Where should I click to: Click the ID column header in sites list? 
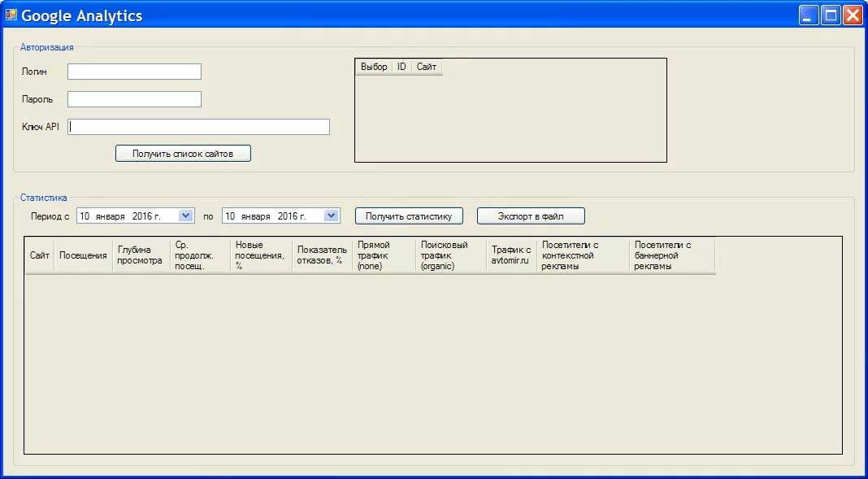click(x=401, y=67)
